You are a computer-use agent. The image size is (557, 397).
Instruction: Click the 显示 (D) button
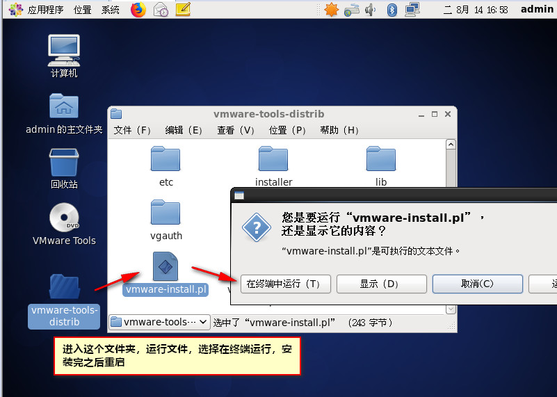pyautogui.click(x=382, y=284)
